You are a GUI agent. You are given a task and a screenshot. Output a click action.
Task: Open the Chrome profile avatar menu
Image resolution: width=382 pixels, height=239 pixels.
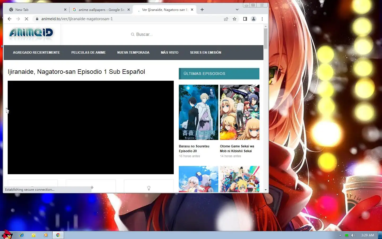[254, 19]
